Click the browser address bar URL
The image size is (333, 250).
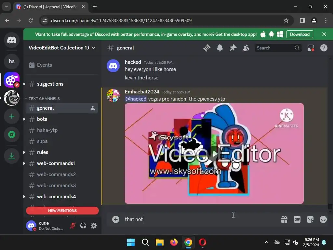pos(121,21)
